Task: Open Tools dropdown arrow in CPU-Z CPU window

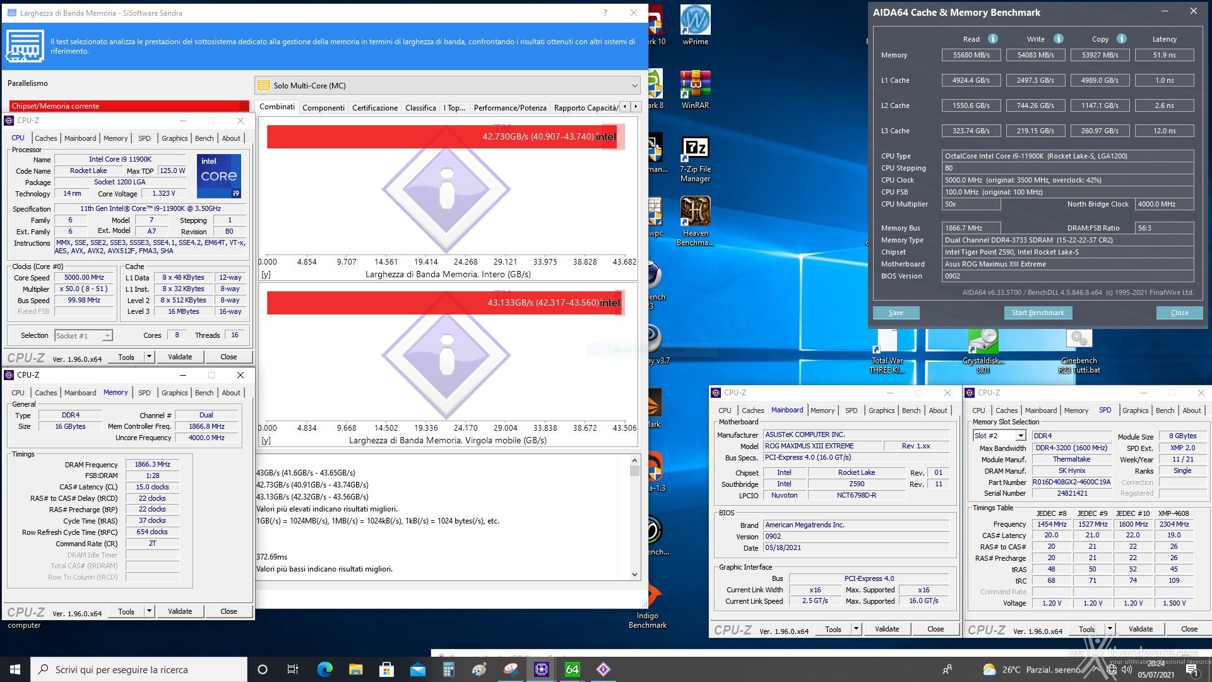Action: (149, 357)
